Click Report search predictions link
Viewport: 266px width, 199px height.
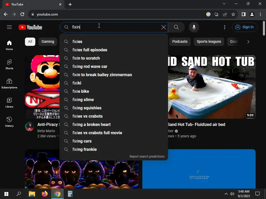click(147, 157)
